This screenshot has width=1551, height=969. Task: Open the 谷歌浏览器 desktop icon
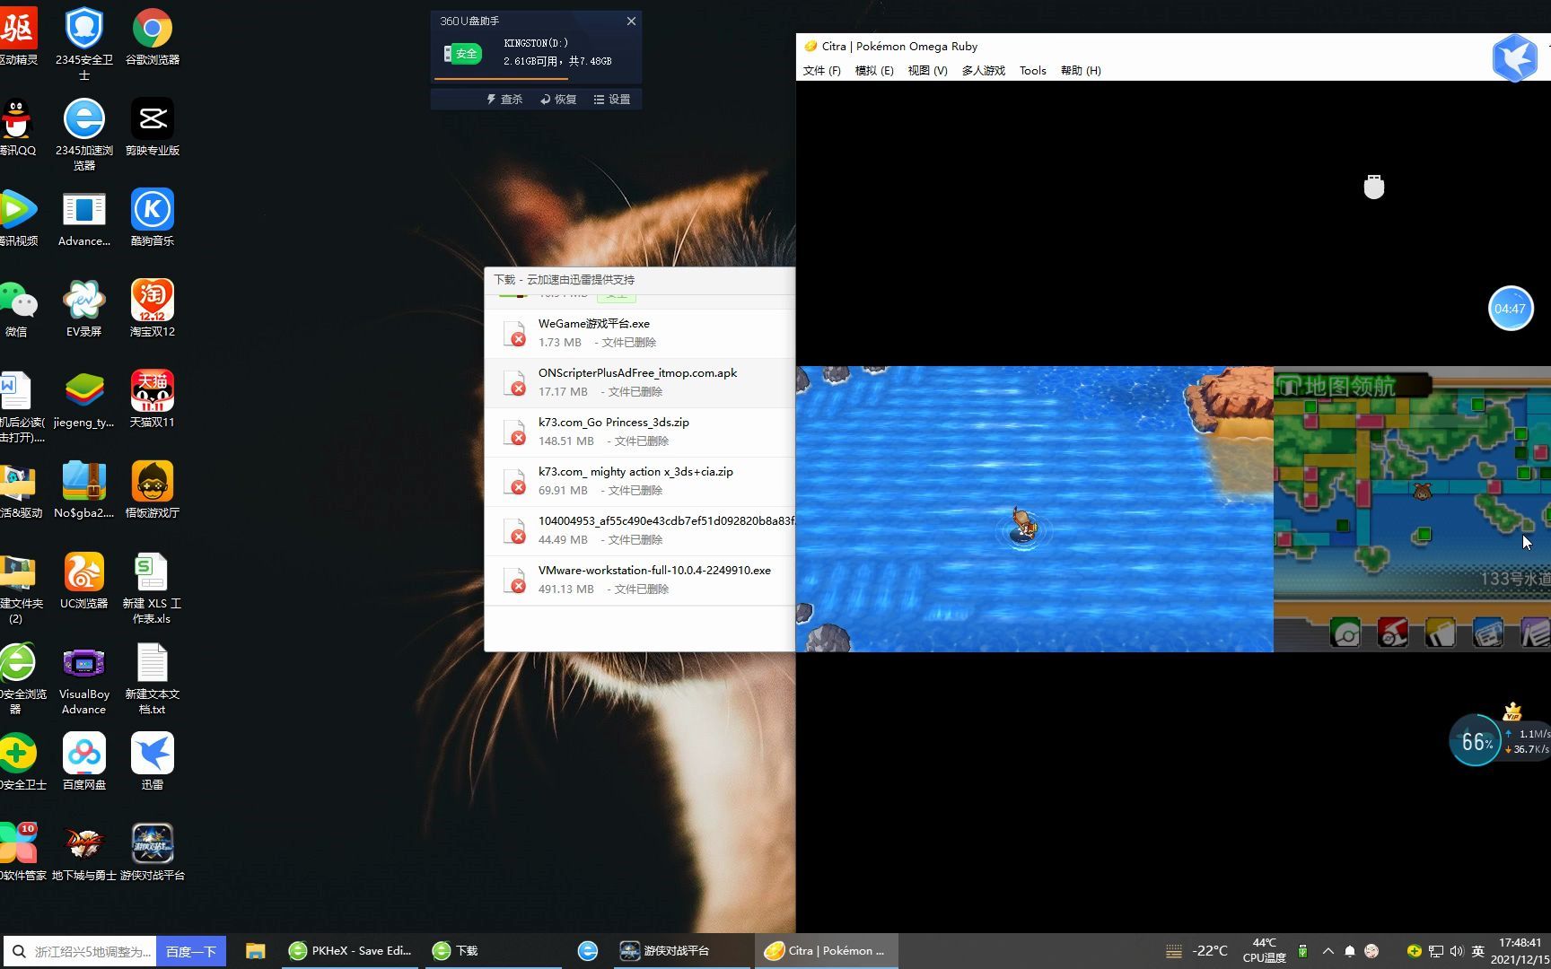(x=153, y=37)
